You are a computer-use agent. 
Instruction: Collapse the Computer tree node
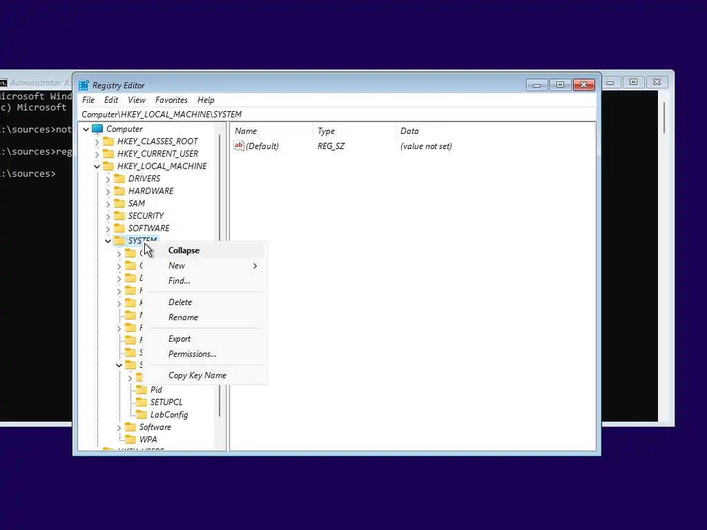[x=86, y=129]
